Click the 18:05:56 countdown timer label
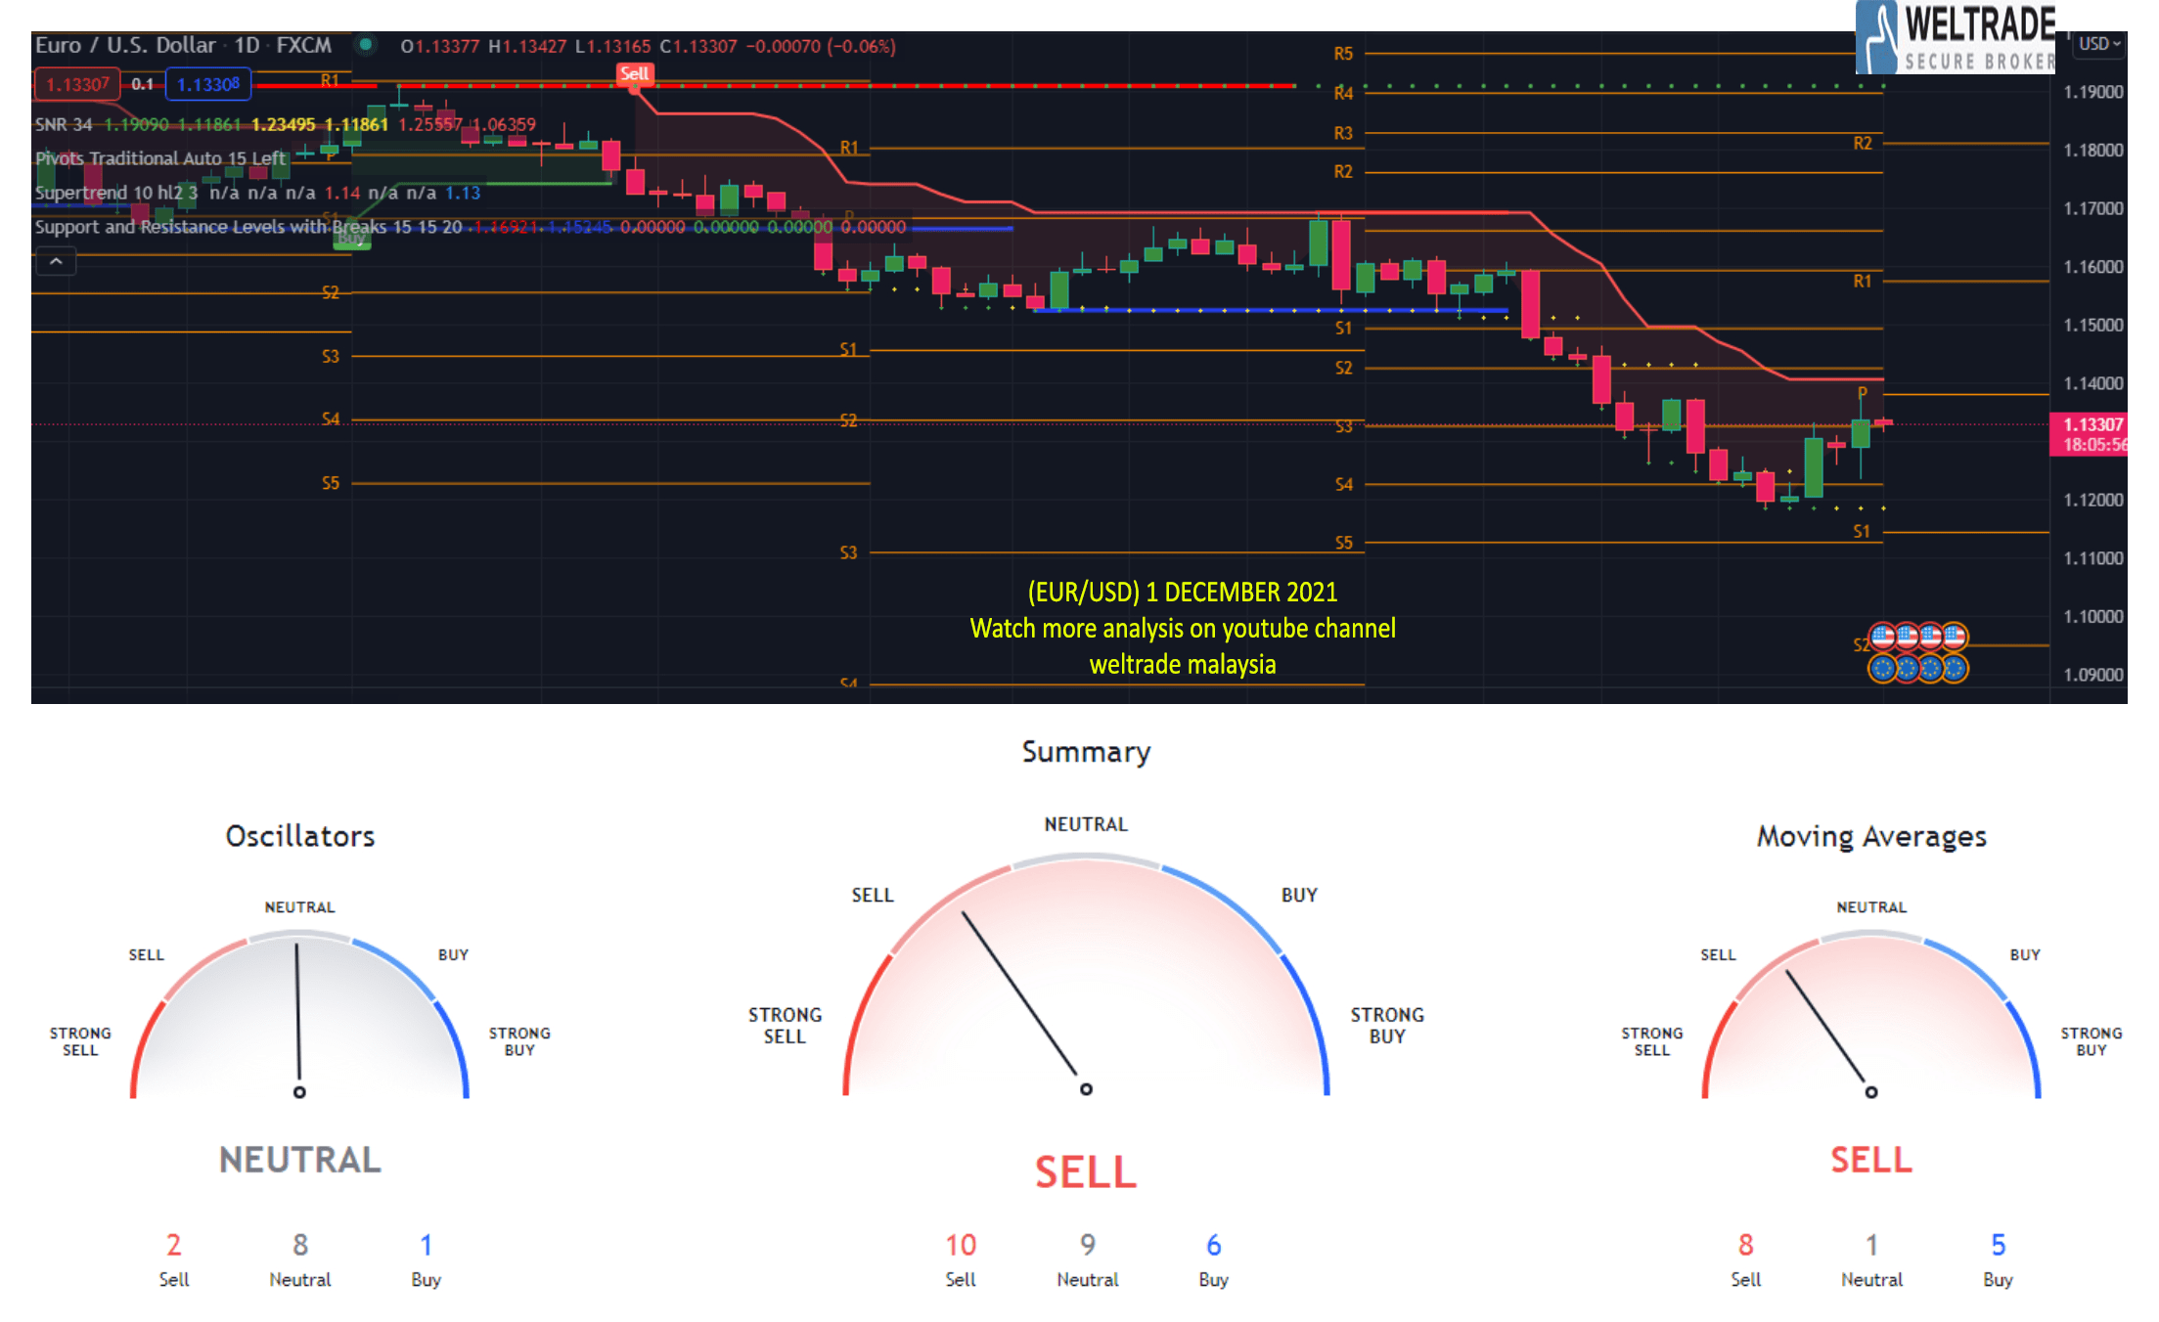Image resolution: width=2159 pixels, height=1322 pixels. [2093, 445]
